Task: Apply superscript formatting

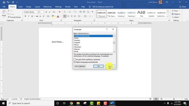Action: click(x=44, y=16)
